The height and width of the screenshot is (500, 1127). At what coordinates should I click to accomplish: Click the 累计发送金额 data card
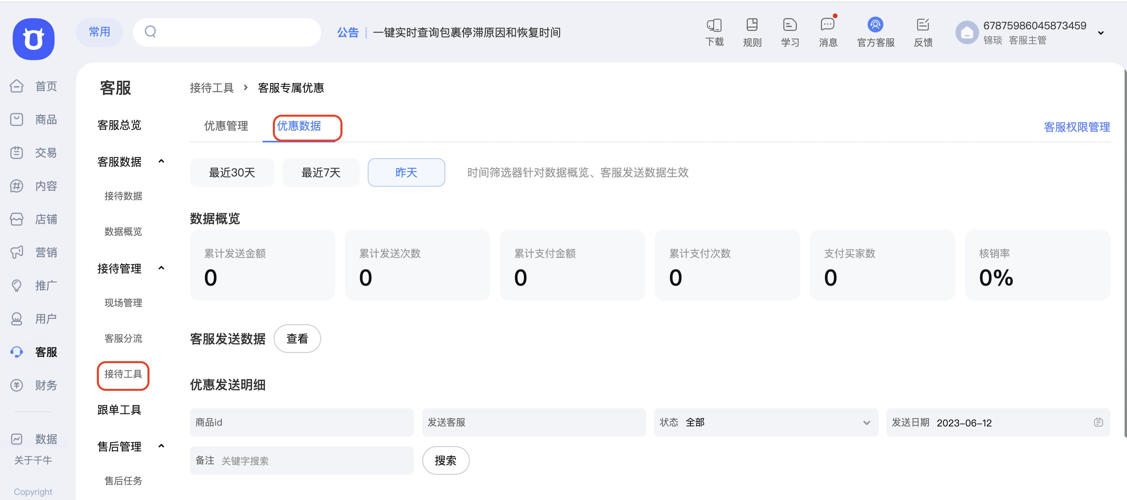(x=263, y=265)
